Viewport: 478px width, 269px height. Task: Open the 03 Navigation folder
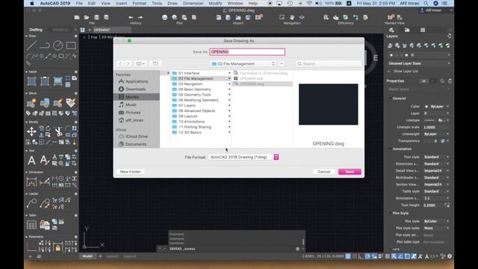[201, 84]
